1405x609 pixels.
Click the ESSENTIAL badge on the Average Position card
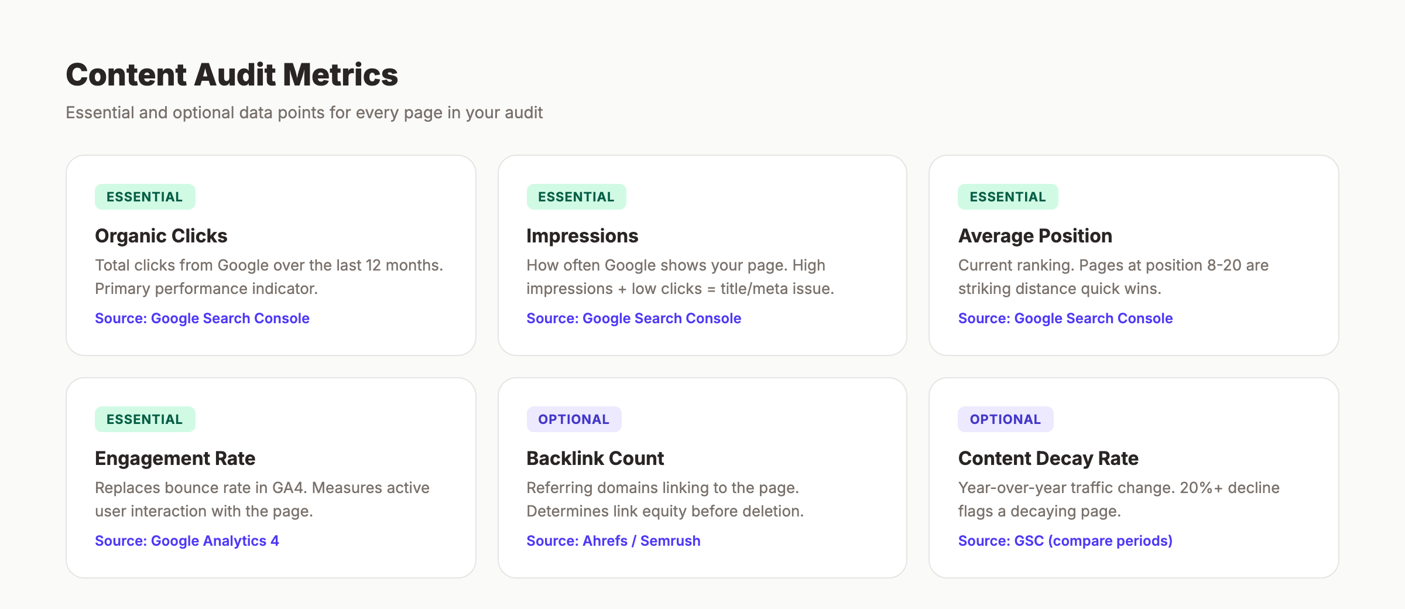pyautogui.click(x=1008, y=197)
